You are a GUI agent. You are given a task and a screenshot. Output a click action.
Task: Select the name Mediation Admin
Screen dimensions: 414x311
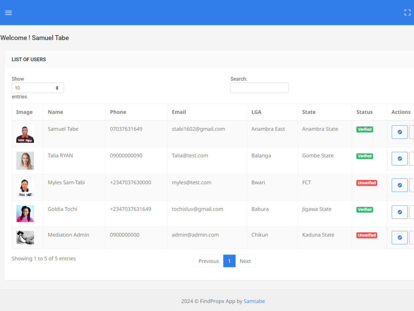68,235
